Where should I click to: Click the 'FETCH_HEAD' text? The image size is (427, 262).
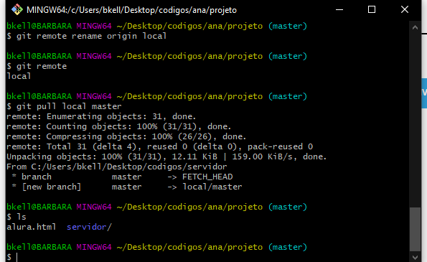click(207, 177)
